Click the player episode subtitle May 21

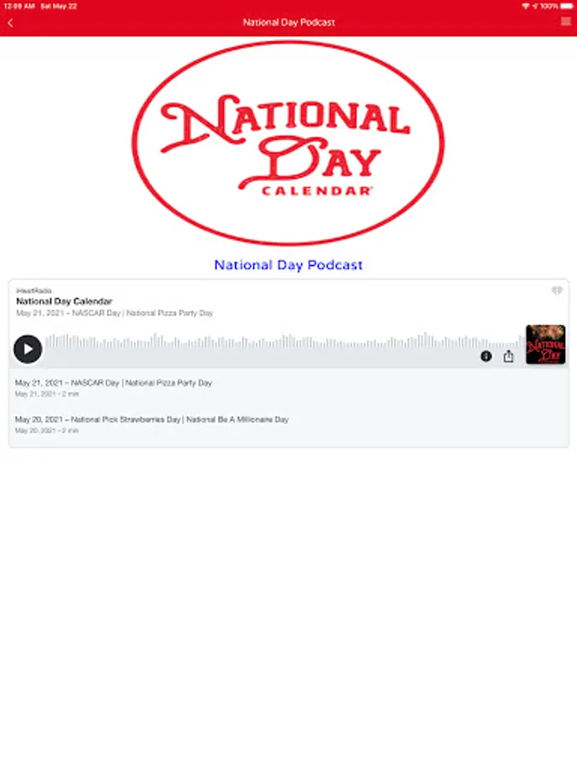click(115, 313)
